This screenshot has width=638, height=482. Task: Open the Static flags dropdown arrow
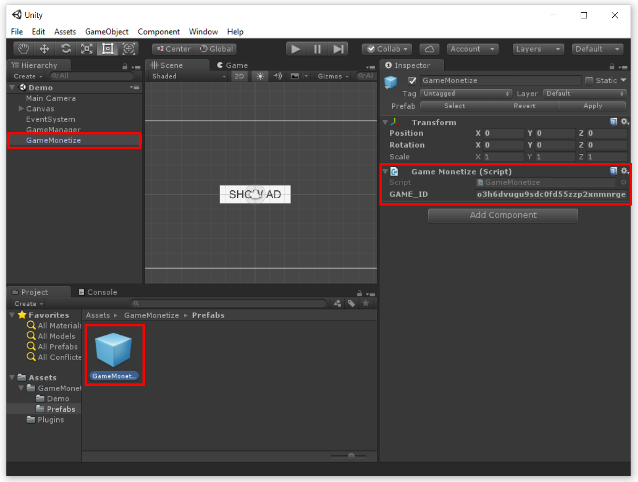[624, 80]
